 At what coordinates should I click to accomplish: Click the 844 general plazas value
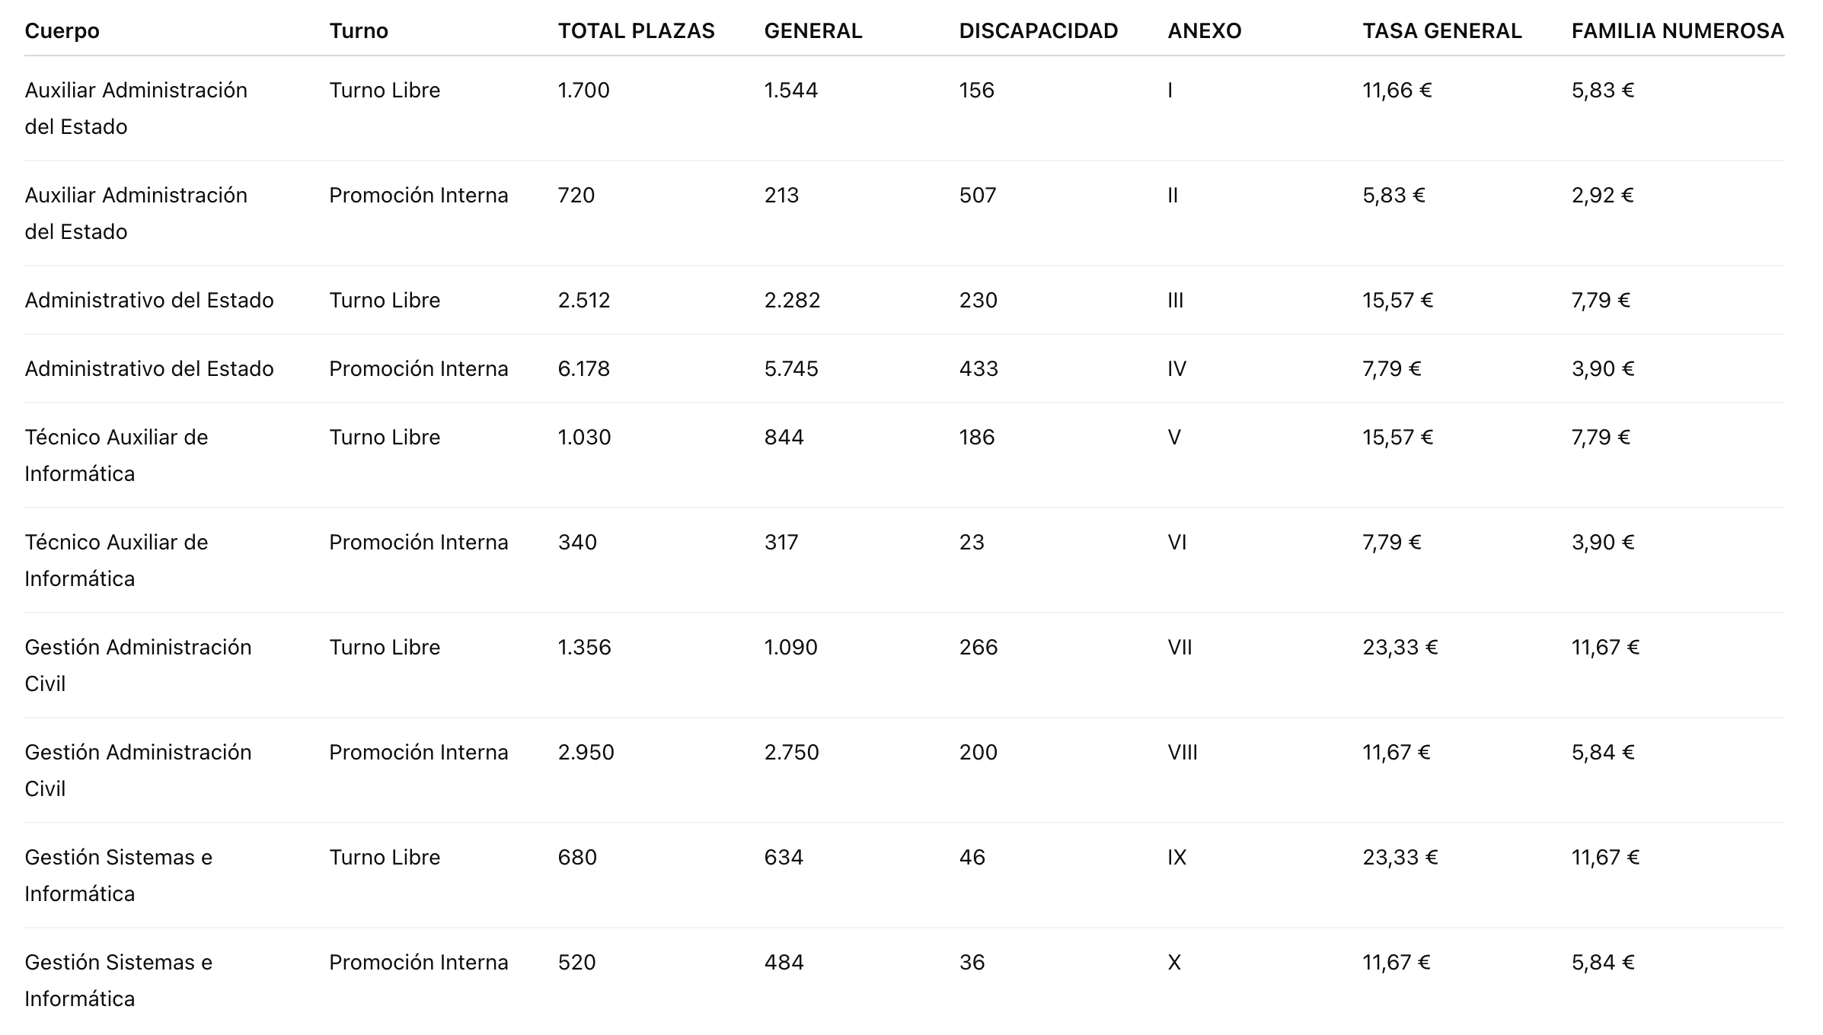784,438
